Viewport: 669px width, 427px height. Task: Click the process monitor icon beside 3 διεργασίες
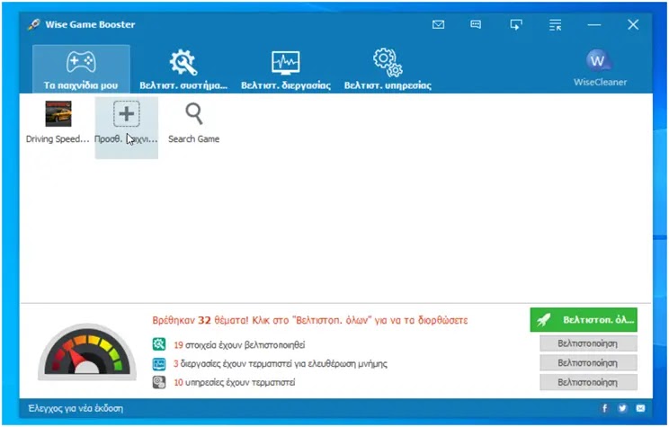click(159, 364)
